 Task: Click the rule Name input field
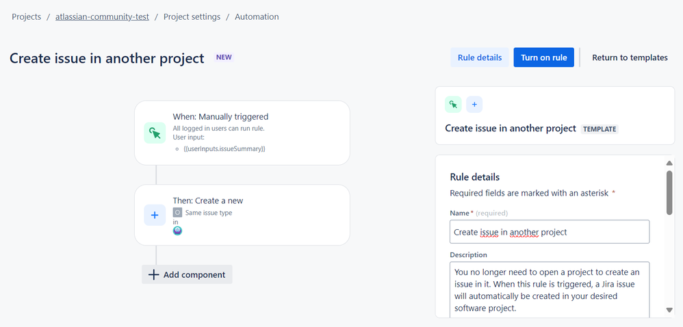550,232
